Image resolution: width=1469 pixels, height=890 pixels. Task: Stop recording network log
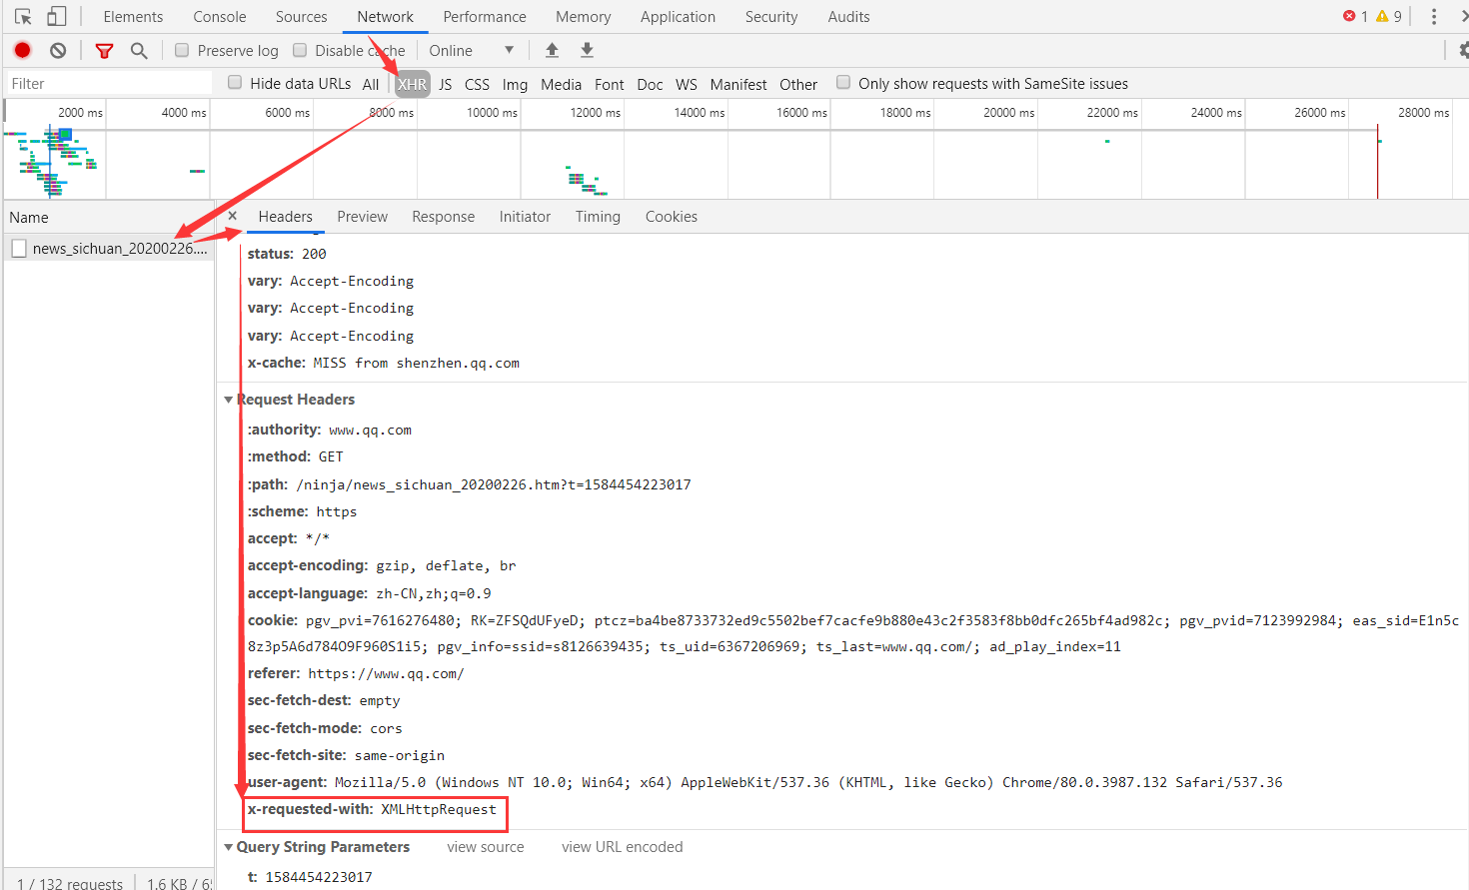(x=23, y=50)
